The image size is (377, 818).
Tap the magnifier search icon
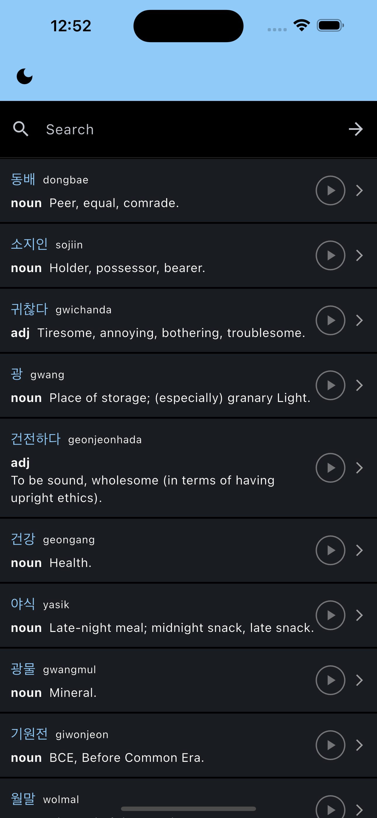tap(21, 129)
